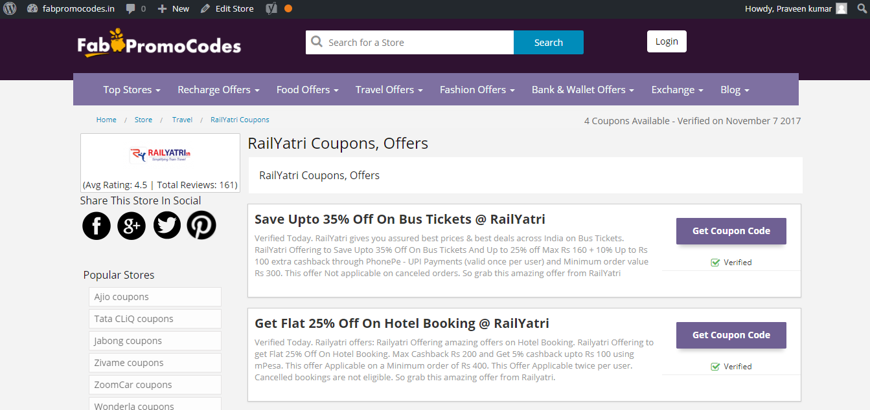Open the Yoast SEO admin bar icon
Viewport: 870px width, 410px height.
click(x=272, y=8)
